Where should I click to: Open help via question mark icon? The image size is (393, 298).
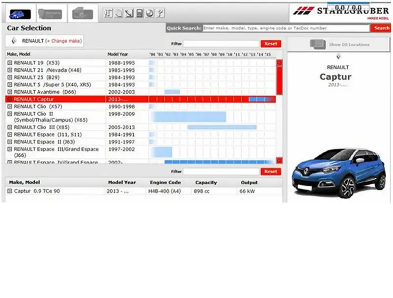tap(160, 13)
